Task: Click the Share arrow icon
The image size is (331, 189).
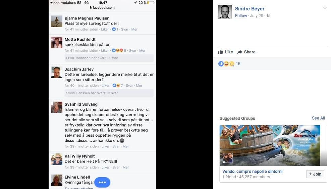Action: (239, 52)
